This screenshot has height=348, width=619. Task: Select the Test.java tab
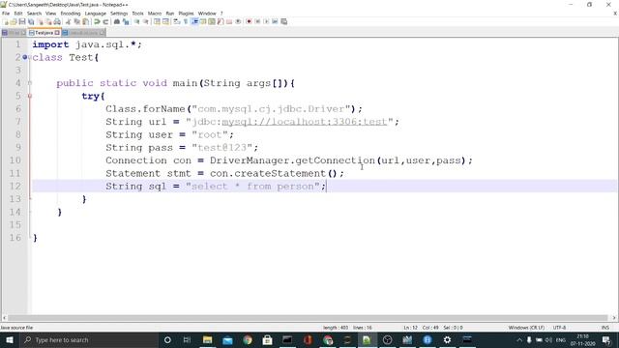(x=44, y=33)
